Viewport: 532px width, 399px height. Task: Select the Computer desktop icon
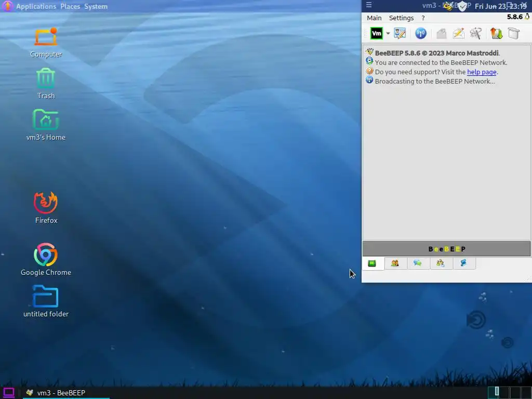click(46, 43)
